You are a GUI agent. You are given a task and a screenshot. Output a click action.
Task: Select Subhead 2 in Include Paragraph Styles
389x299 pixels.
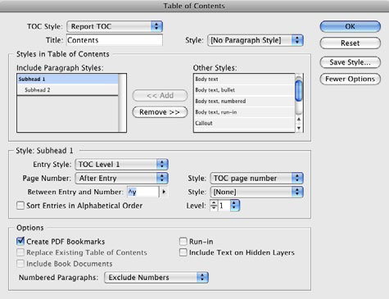68,90
